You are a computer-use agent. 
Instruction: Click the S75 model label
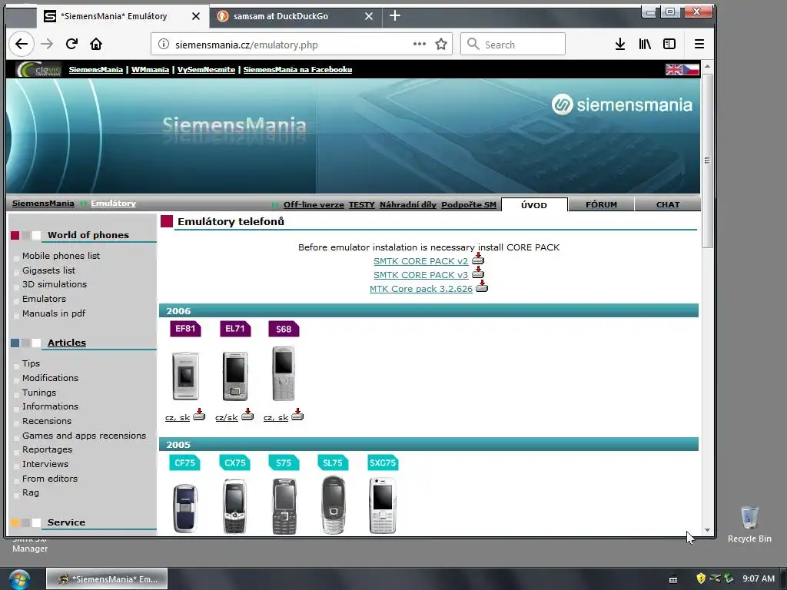click(284, 462)
